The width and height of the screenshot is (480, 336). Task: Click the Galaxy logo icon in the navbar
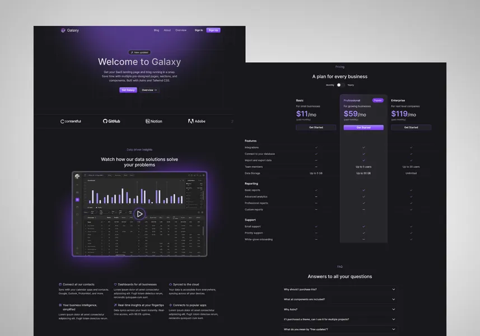[63, 30]
